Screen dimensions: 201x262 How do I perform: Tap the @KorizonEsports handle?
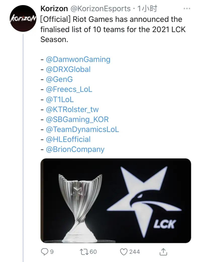point(100,9)
